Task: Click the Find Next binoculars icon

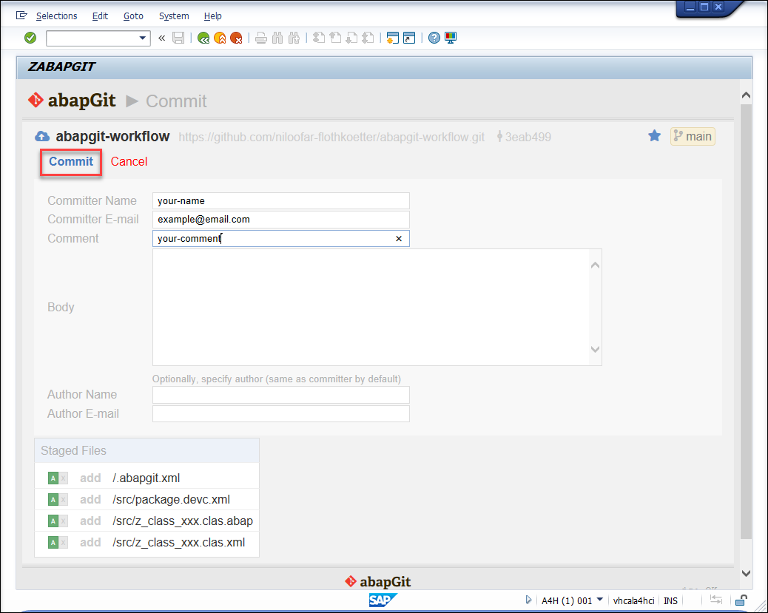Action: [294, 38]
